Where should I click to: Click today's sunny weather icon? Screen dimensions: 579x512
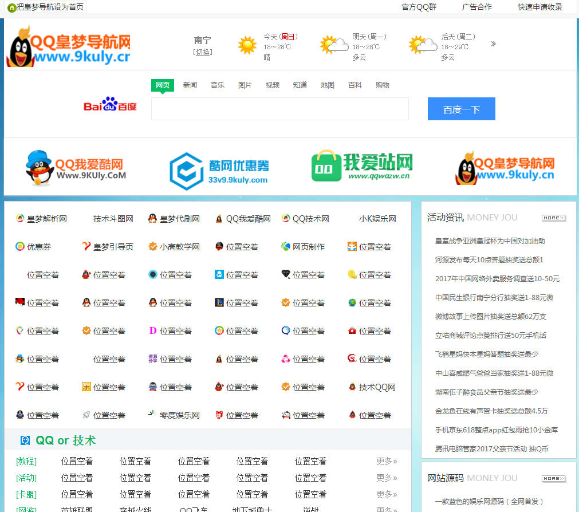247,45
